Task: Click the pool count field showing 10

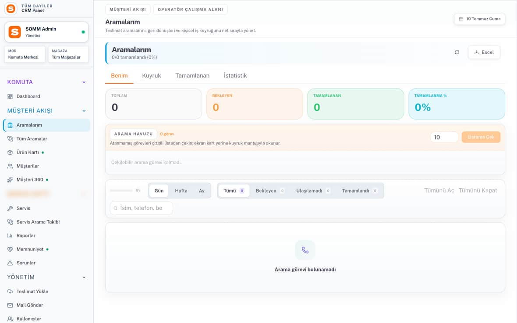Action: point(444,137)
